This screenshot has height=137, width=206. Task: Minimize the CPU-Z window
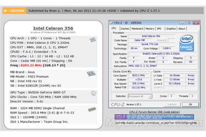click(x=183, y=23)
